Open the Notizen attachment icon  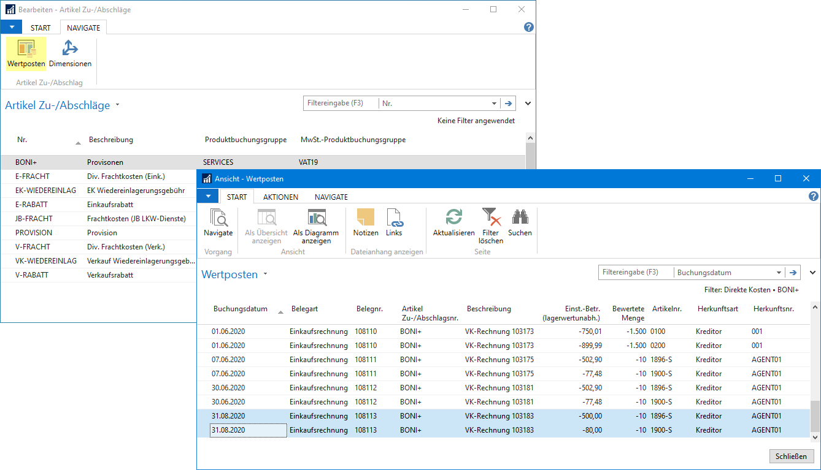click(x=366, y=224)
